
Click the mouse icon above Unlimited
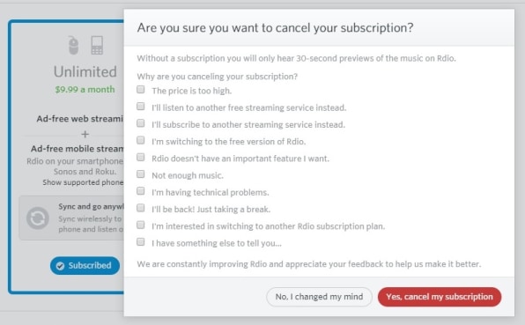point(73,45)
